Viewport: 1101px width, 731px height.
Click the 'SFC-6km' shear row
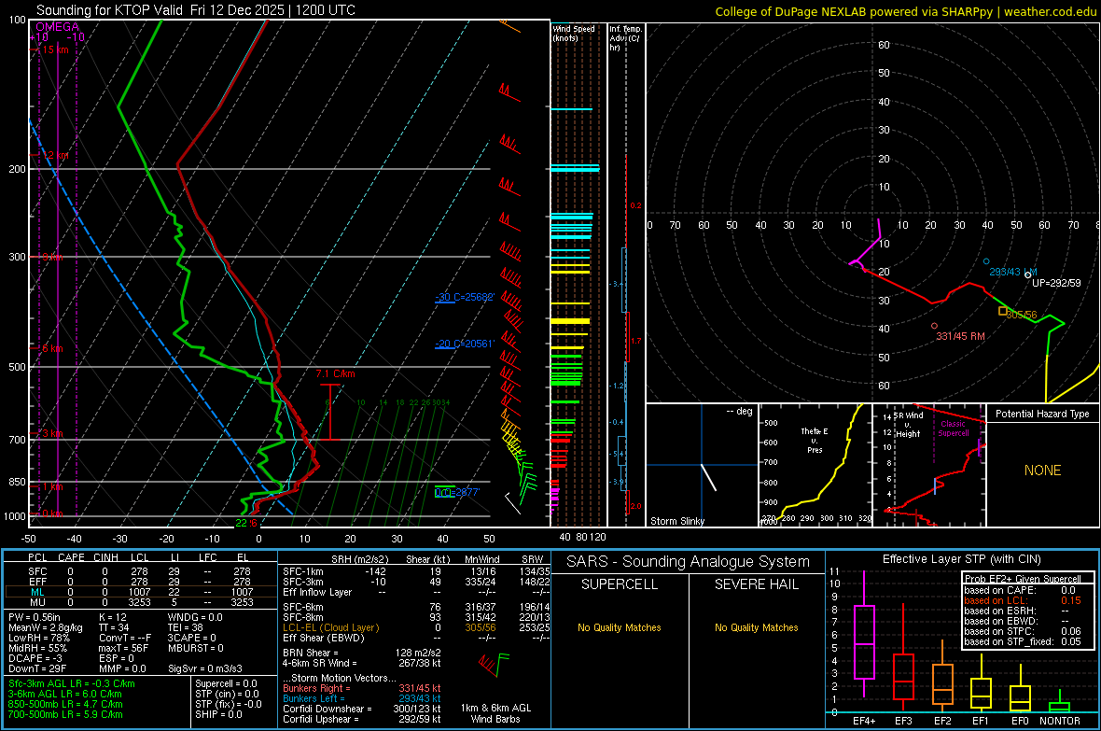click(x=416, y=607)
